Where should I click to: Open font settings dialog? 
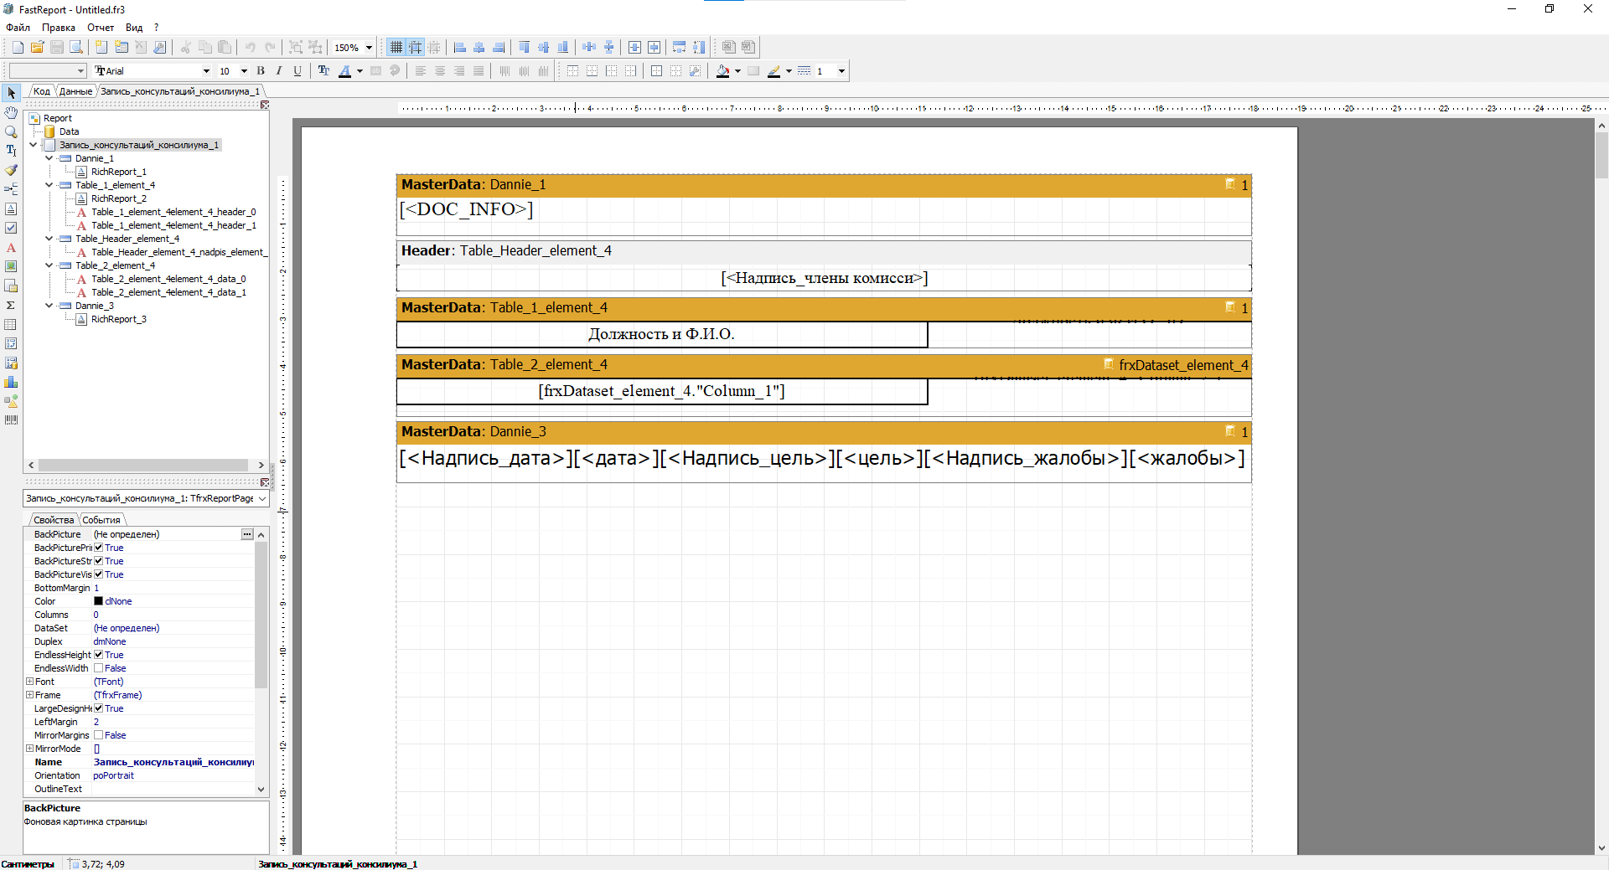click(324, 71)
